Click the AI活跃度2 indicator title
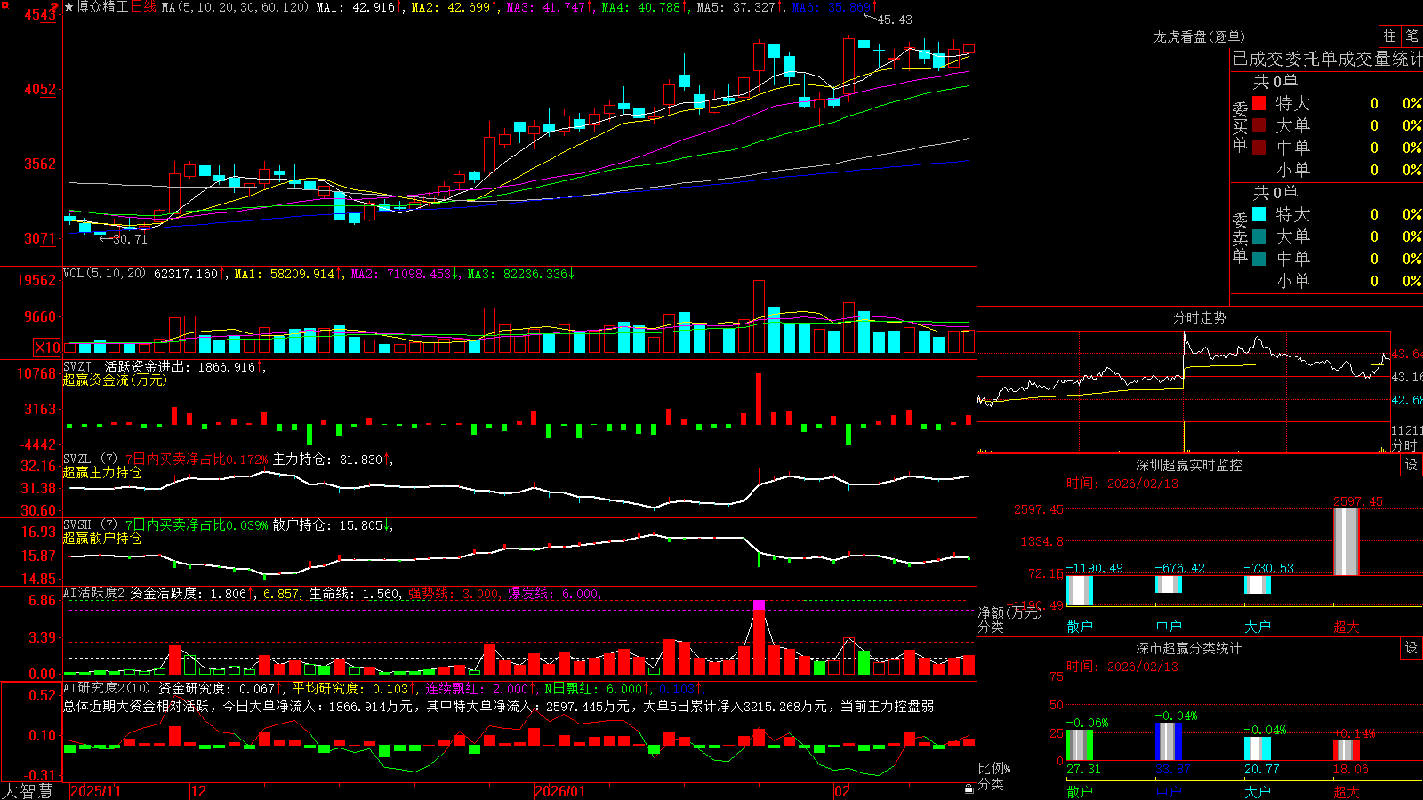The image size is (1423, 800). pos(94,593)
